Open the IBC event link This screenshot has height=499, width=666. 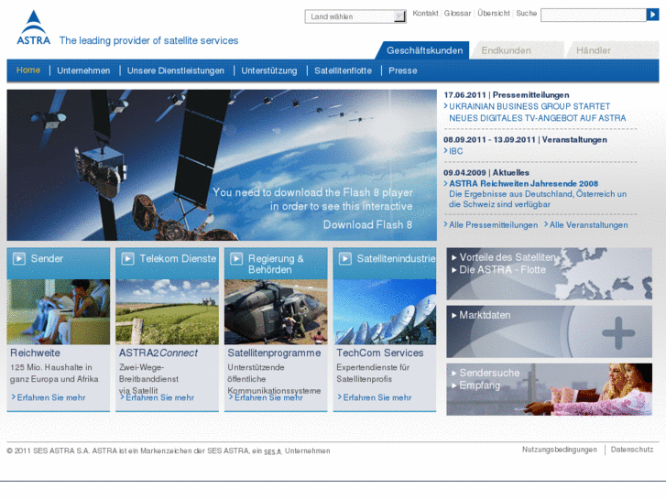455,151
